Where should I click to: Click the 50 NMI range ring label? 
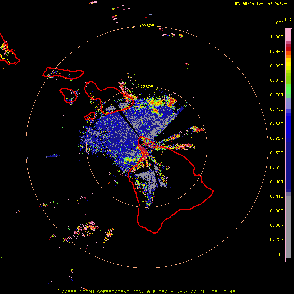(147, 86)
